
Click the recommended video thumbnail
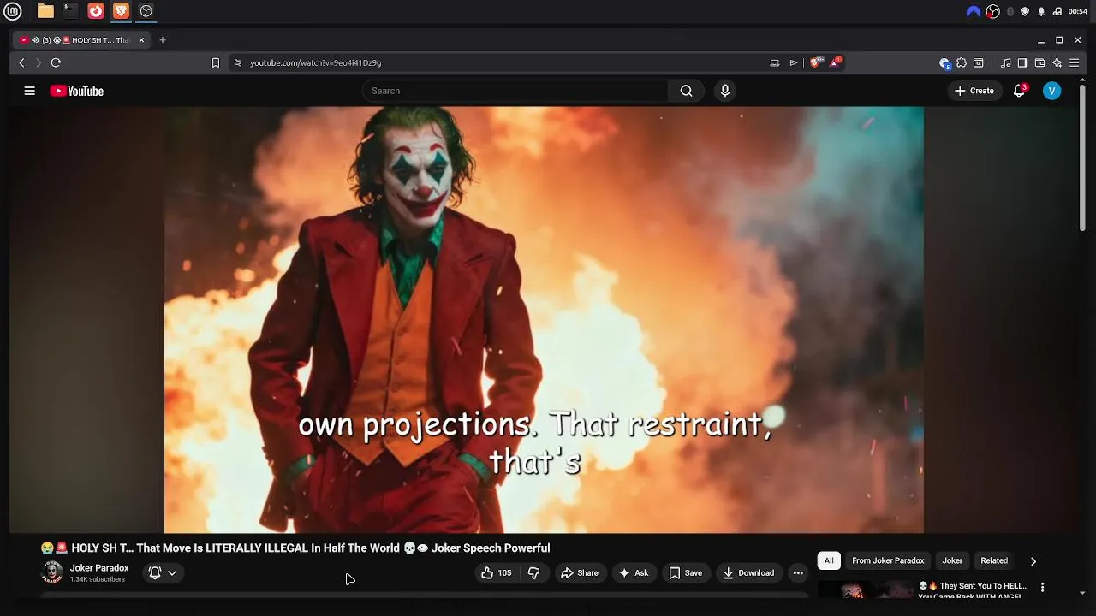click(866, 589)
